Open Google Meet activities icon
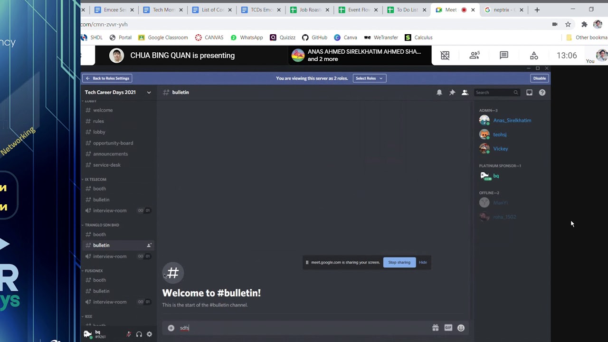Screen dimensions: 608x342 (534, 56)
